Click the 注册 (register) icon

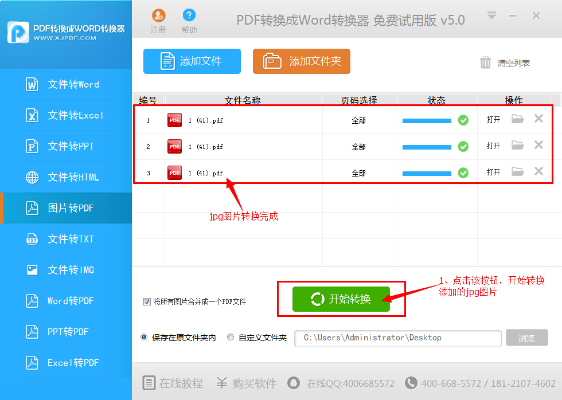click(x=158, y=15)
